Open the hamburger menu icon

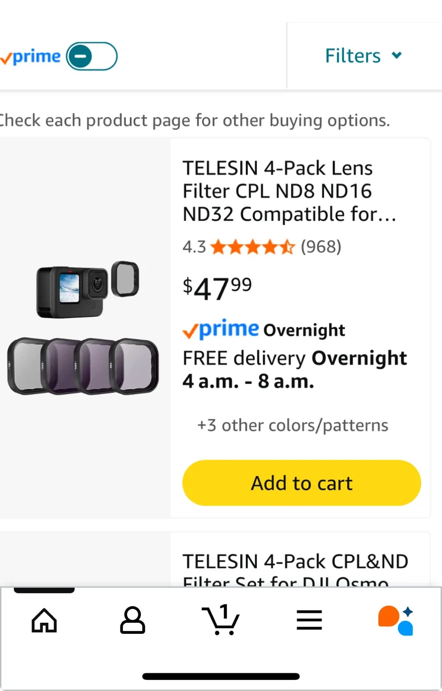[x=309, y=620]
